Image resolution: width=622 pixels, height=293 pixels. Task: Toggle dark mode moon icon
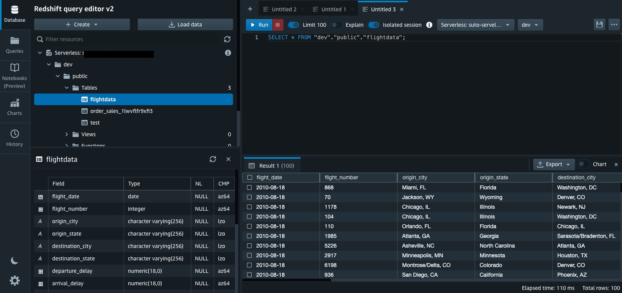[15, 261]
